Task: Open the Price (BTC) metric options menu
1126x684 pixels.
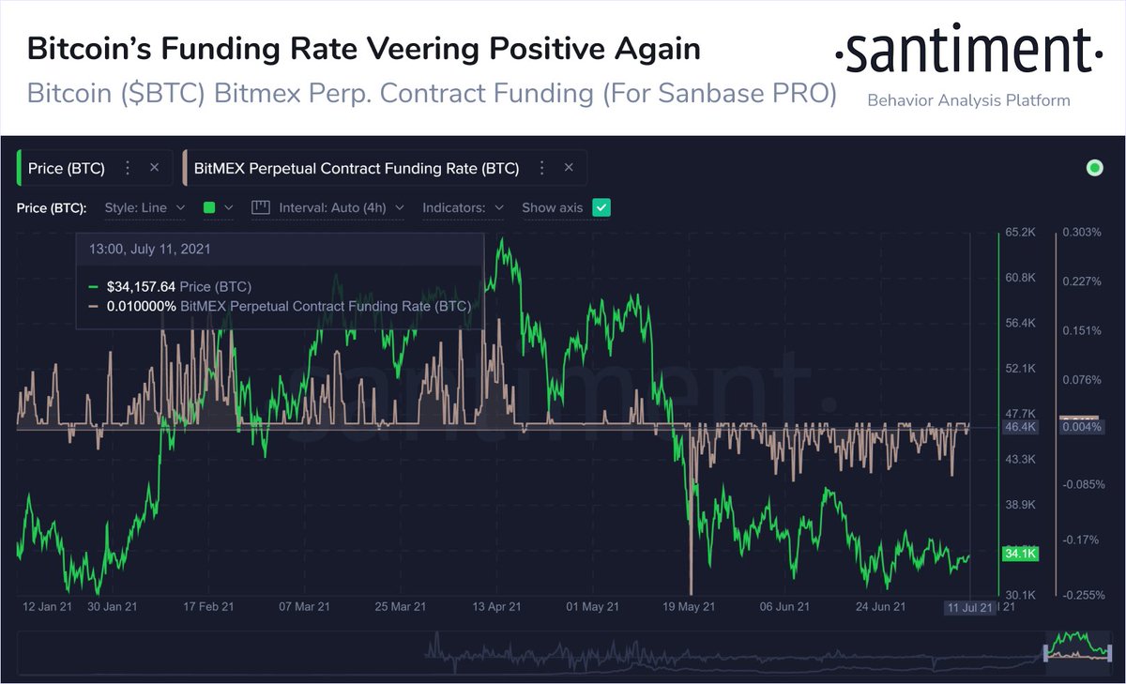Action: point(129,169)
